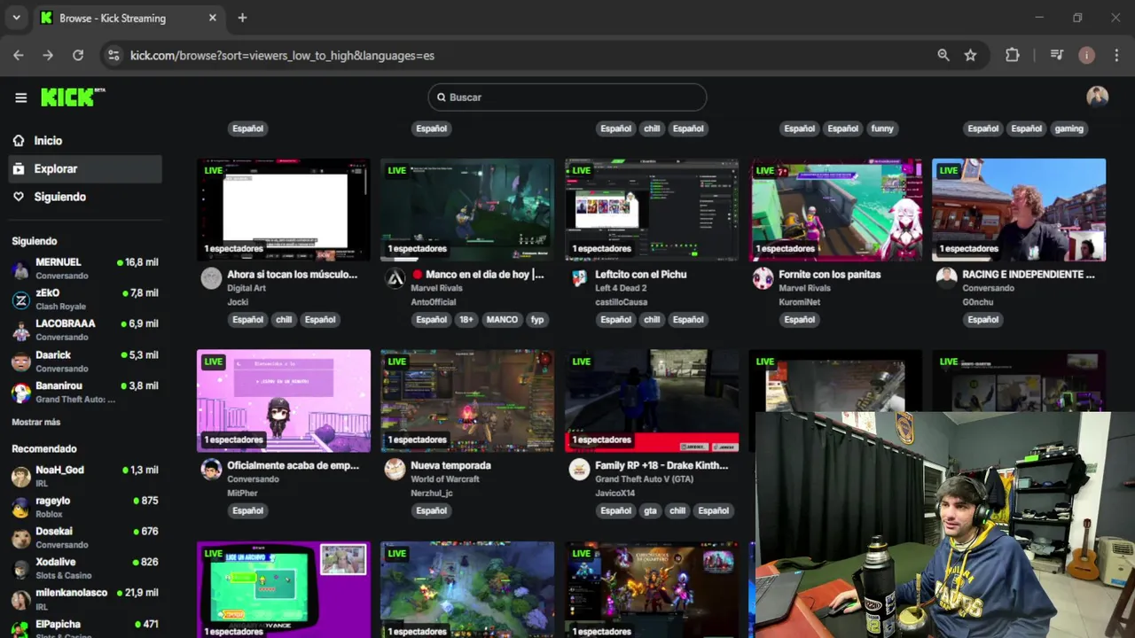This screenshot has width=1135, height=638.
Task: Click the Explorar sidebar icon
Action: pos(19,168)
